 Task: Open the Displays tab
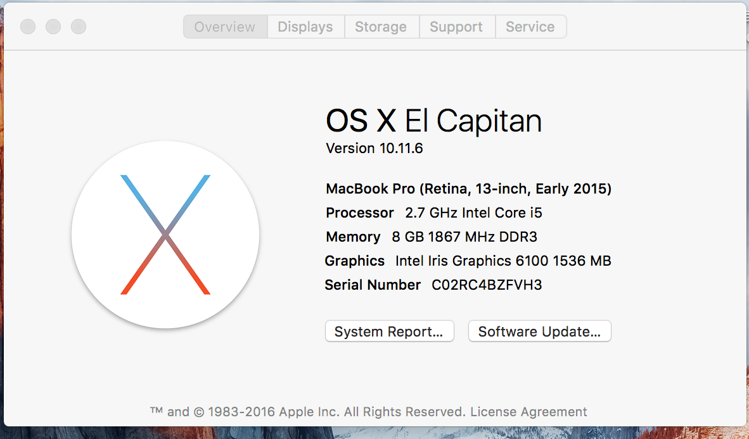[305, 27]
